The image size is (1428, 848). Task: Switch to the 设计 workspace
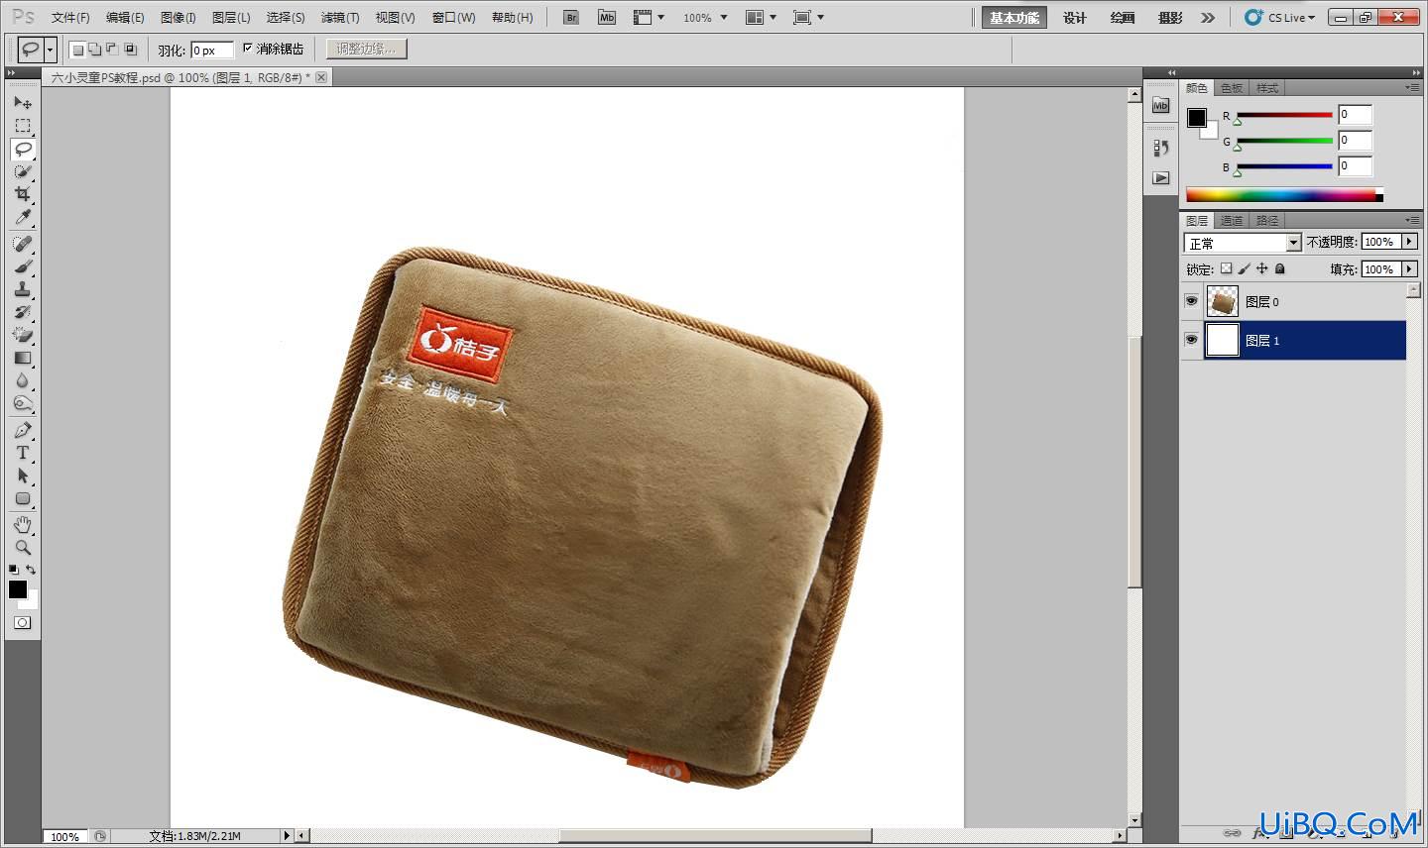click(1075, 18)
